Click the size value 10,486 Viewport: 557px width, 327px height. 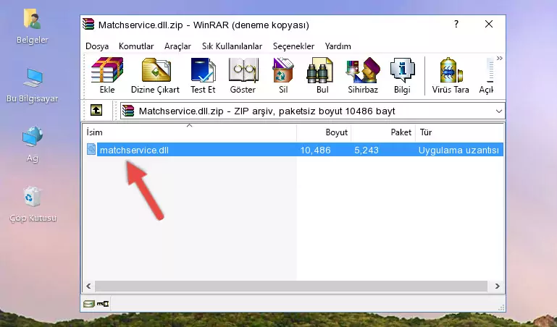coord(316,150)
